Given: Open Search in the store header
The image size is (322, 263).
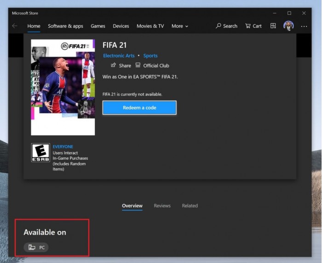Looking at the screenshot, I should (227, 26).
